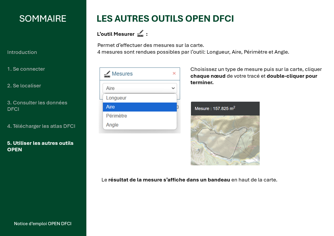Viewport: 334px width, 236px height.
Task: Choose the highlighted Aire option
Action: point(140,107)
